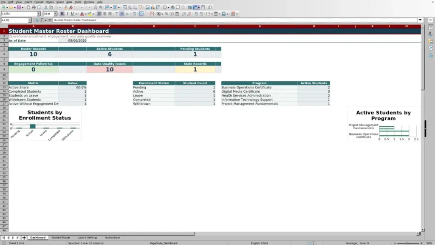
Task: Click the font color red A swatch
Action: click(82, 14)
